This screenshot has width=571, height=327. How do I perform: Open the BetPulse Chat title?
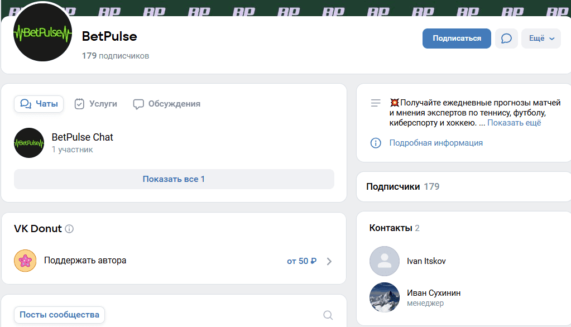point(82,137)
